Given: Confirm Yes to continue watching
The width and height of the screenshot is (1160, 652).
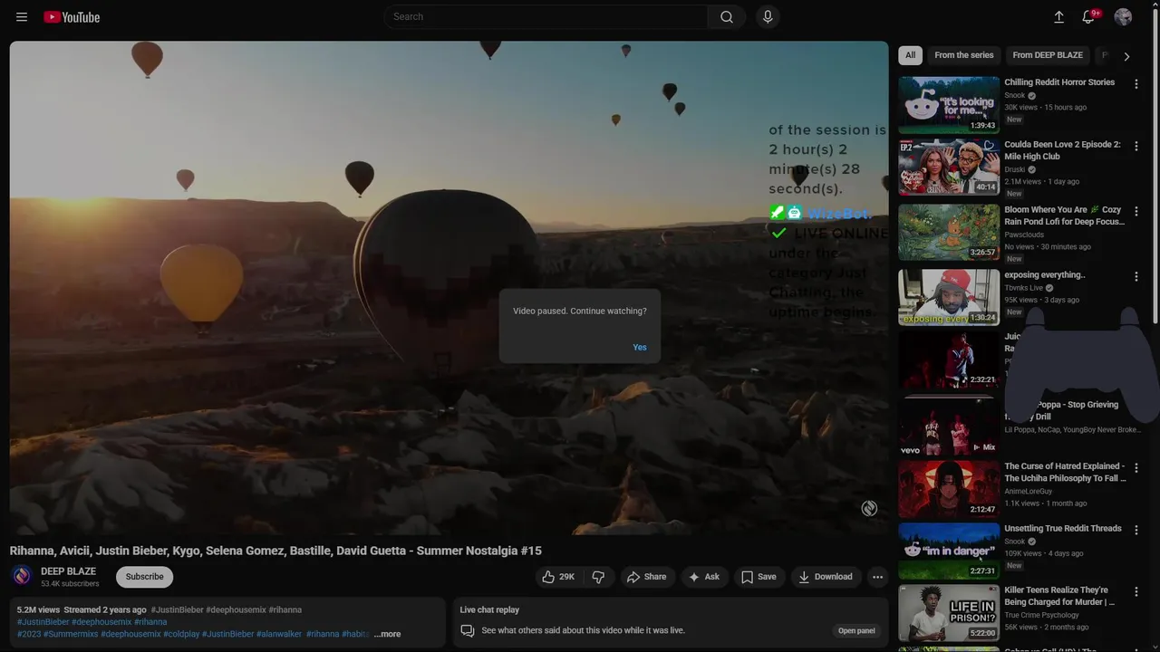Looking at the screenshot, I should (x=640, y=348).
